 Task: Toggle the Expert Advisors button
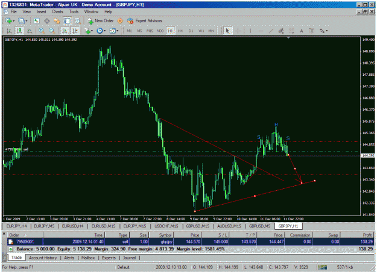(x=145, y=21)
